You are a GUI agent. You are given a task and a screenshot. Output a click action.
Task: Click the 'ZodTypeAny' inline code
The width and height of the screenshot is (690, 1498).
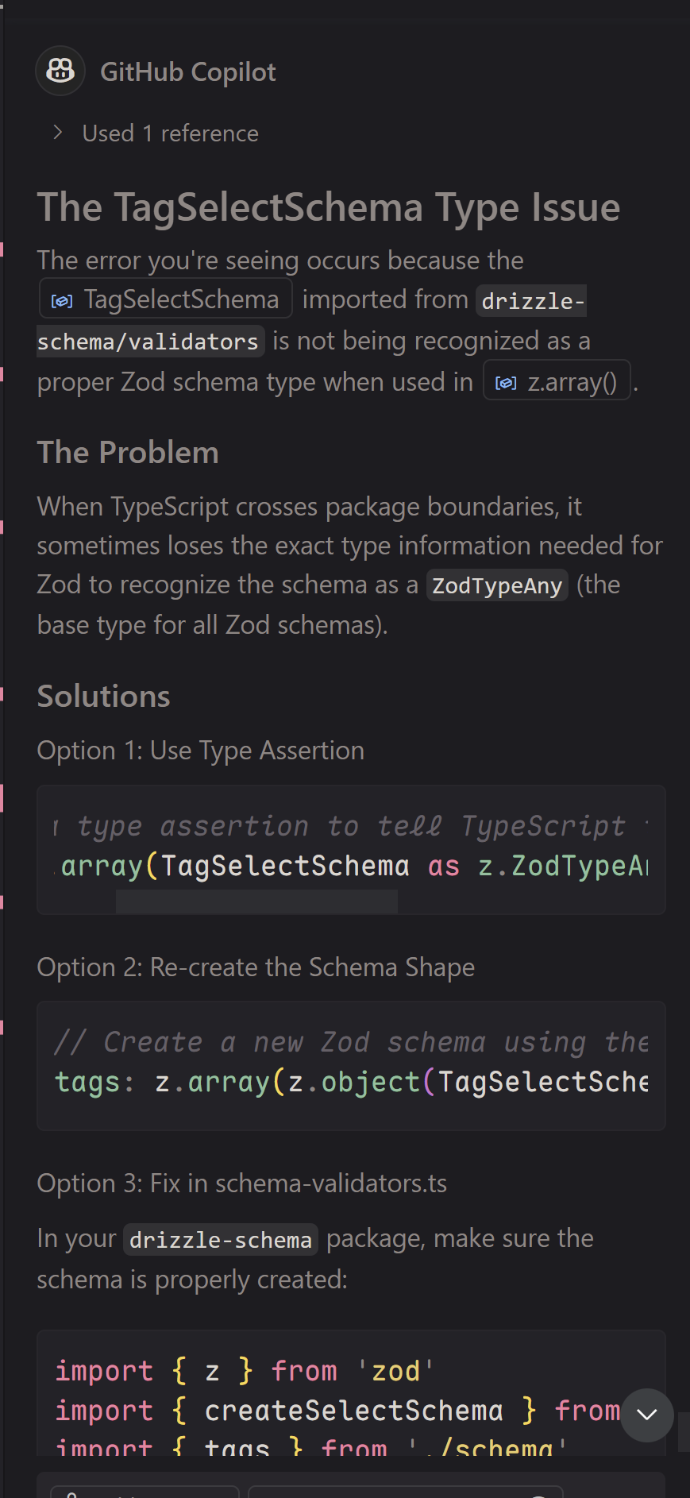point(497,586)
